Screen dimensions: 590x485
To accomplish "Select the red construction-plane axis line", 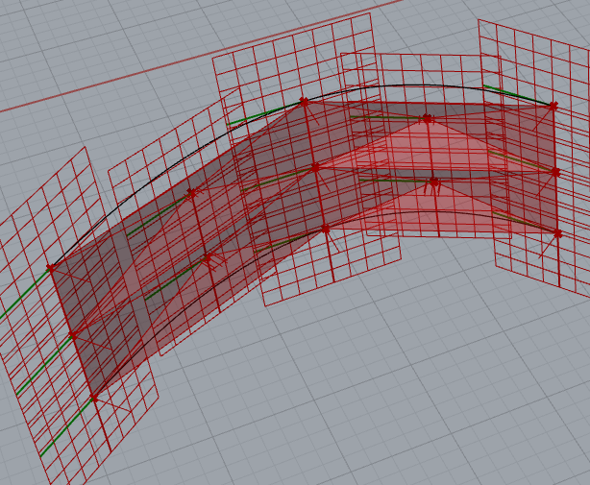I will click(192, 55).
